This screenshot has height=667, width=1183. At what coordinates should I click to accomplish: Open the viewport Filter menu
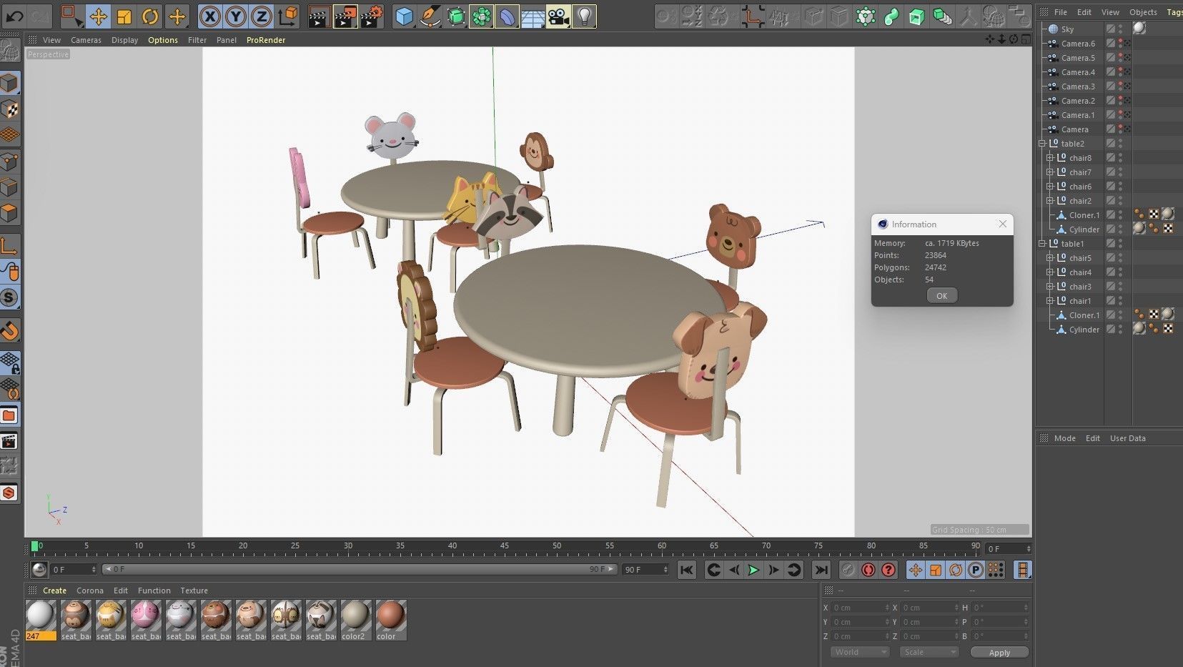tap(197, 40)
